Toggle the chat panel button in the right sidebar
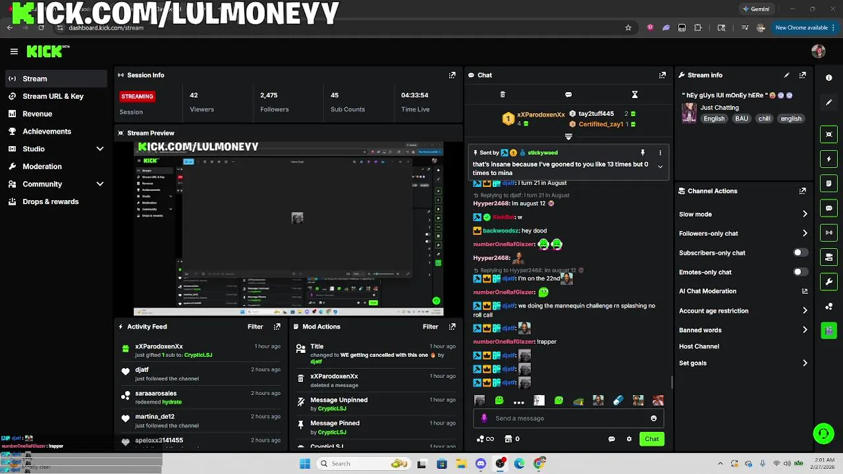Screen dimensions: 843x474 click(829, 208)
